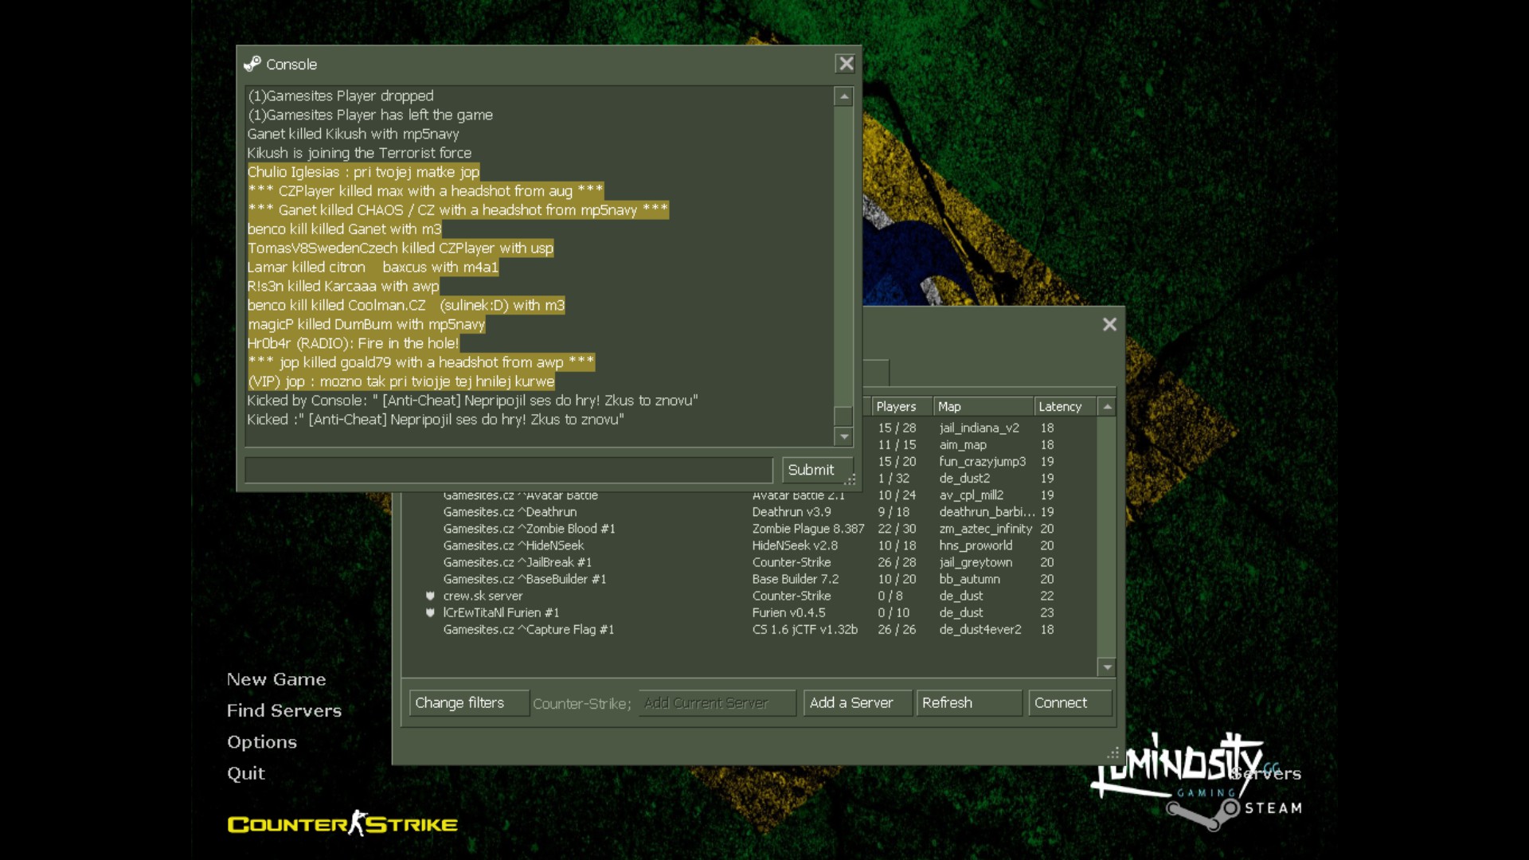Viewport: 1529px width, 860px height.
Task: Click the Steam icon in Console title
Action: (x=252, y=64)
